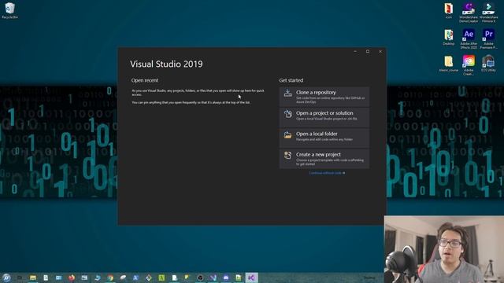Viewport: 504px width, 283px height.
Task: Click the Clone a repository download icon
Action: pos(287,93)
